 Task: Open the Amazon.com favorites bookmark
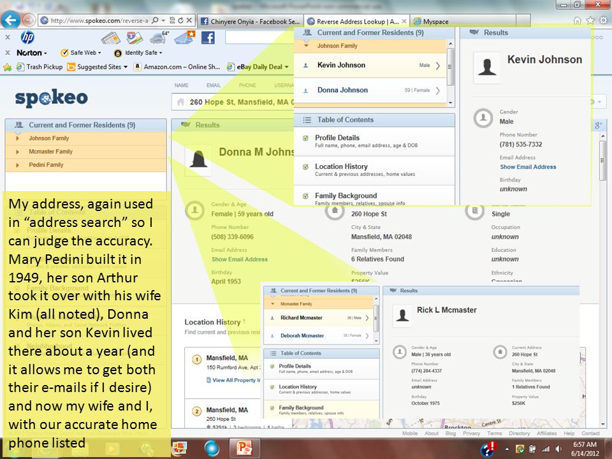click(x=177, y=67)
